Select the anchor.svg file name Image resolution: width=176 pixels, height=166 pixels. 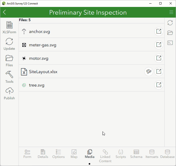click(x=40, y=32)
